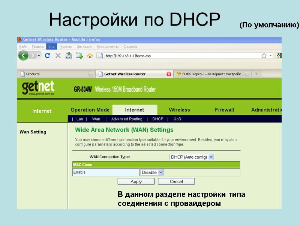Click the Home icon in the browser toolbar
This screenshot has height=225, width=300.
[90, 55]
